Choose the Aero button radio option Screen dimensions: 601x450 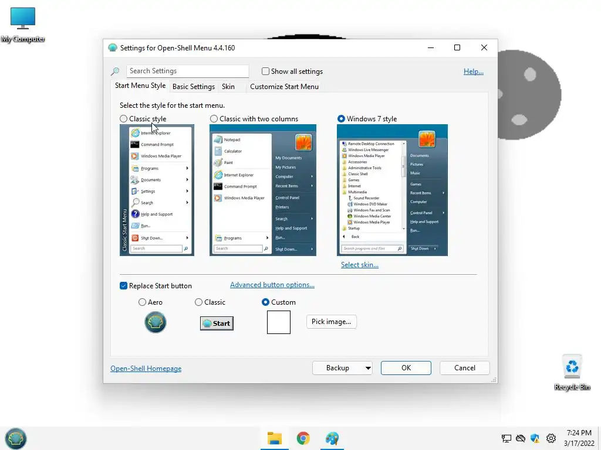pyautogui.click(x=142, y=302)
